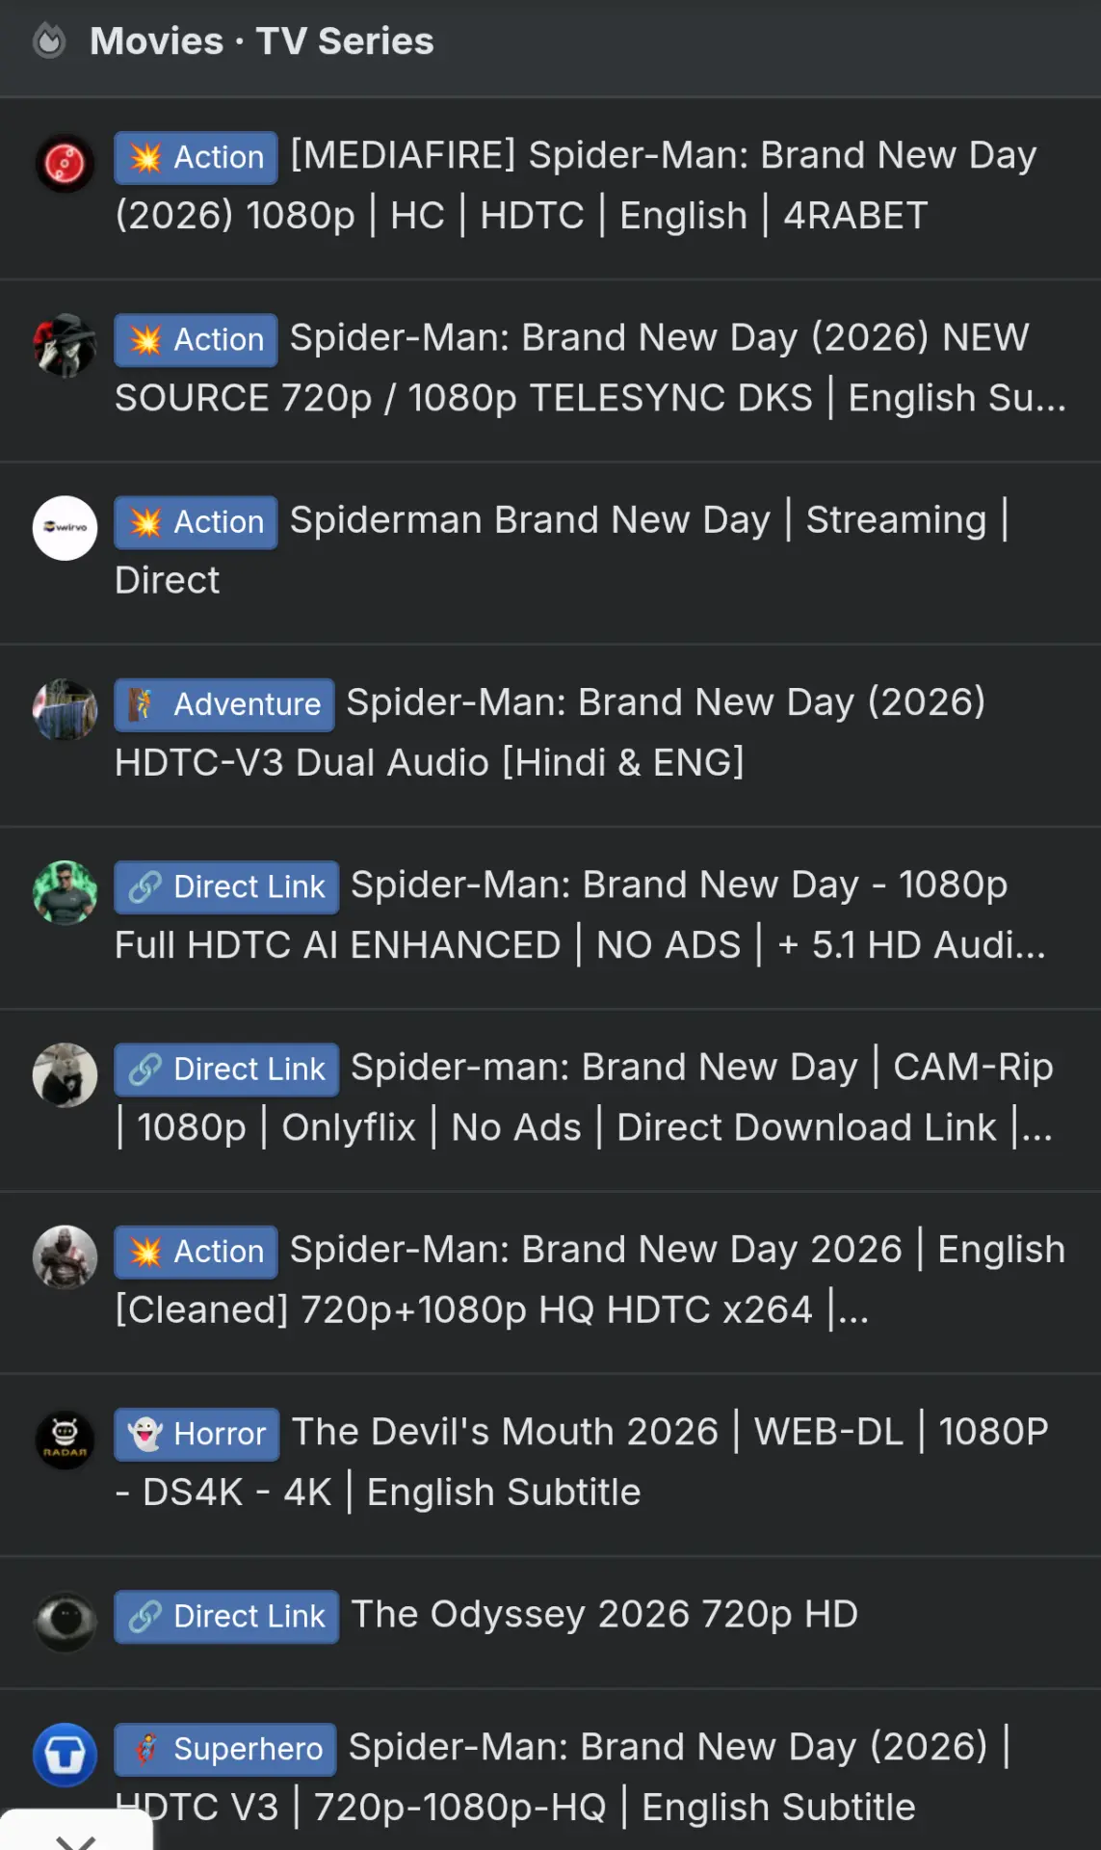
Task: Open the hat-wearing avatar on NEW SOURCE post
Action: click(65, 346)
